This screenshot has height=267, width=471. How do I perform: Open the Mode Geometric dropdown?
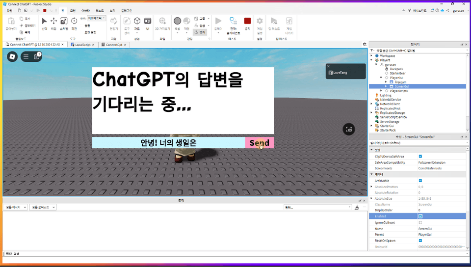[96, 18]
